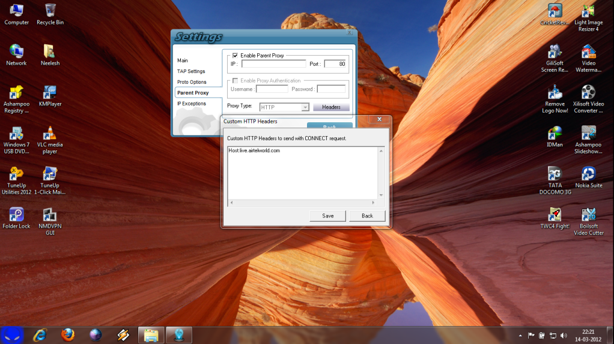This screenshot has height=344, width=614.
Task: Select Light Image Resizer 4 icon
Action: tap(589, 18)
